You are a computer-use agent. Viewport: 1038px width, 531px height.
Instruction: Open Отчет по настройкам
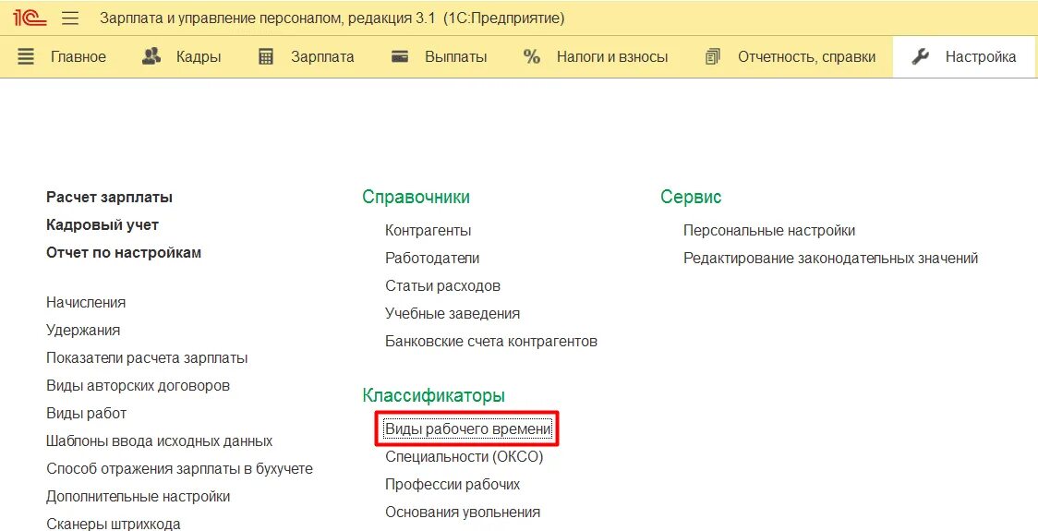124,253
